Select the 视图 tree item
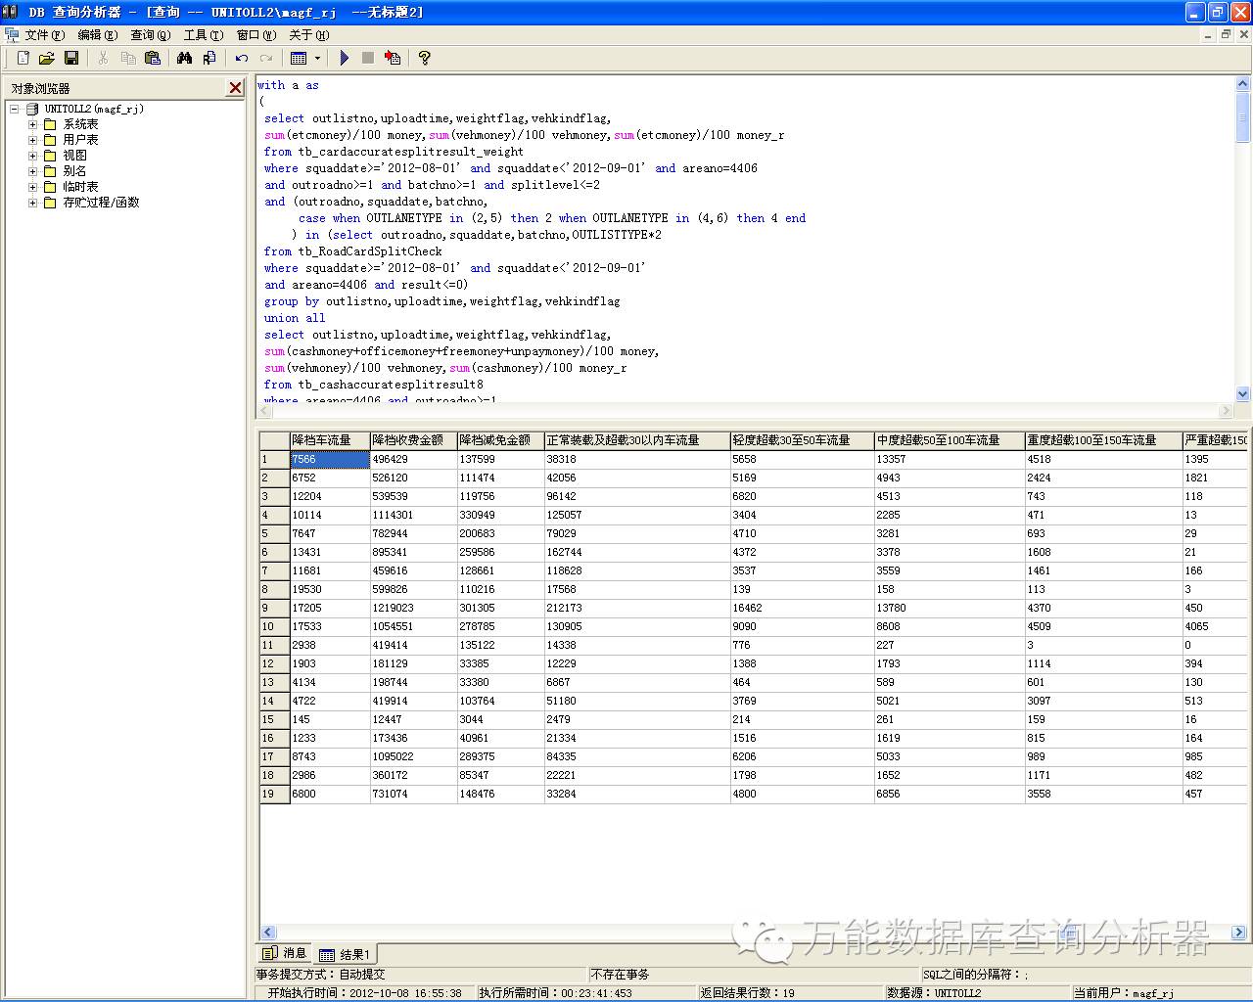Image resolution: width=1253 pixels, height=1002 pixels. [x=74, y=156]
